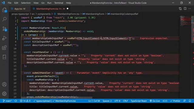Open Manage gear icon
194x109 pixels.
4,94
